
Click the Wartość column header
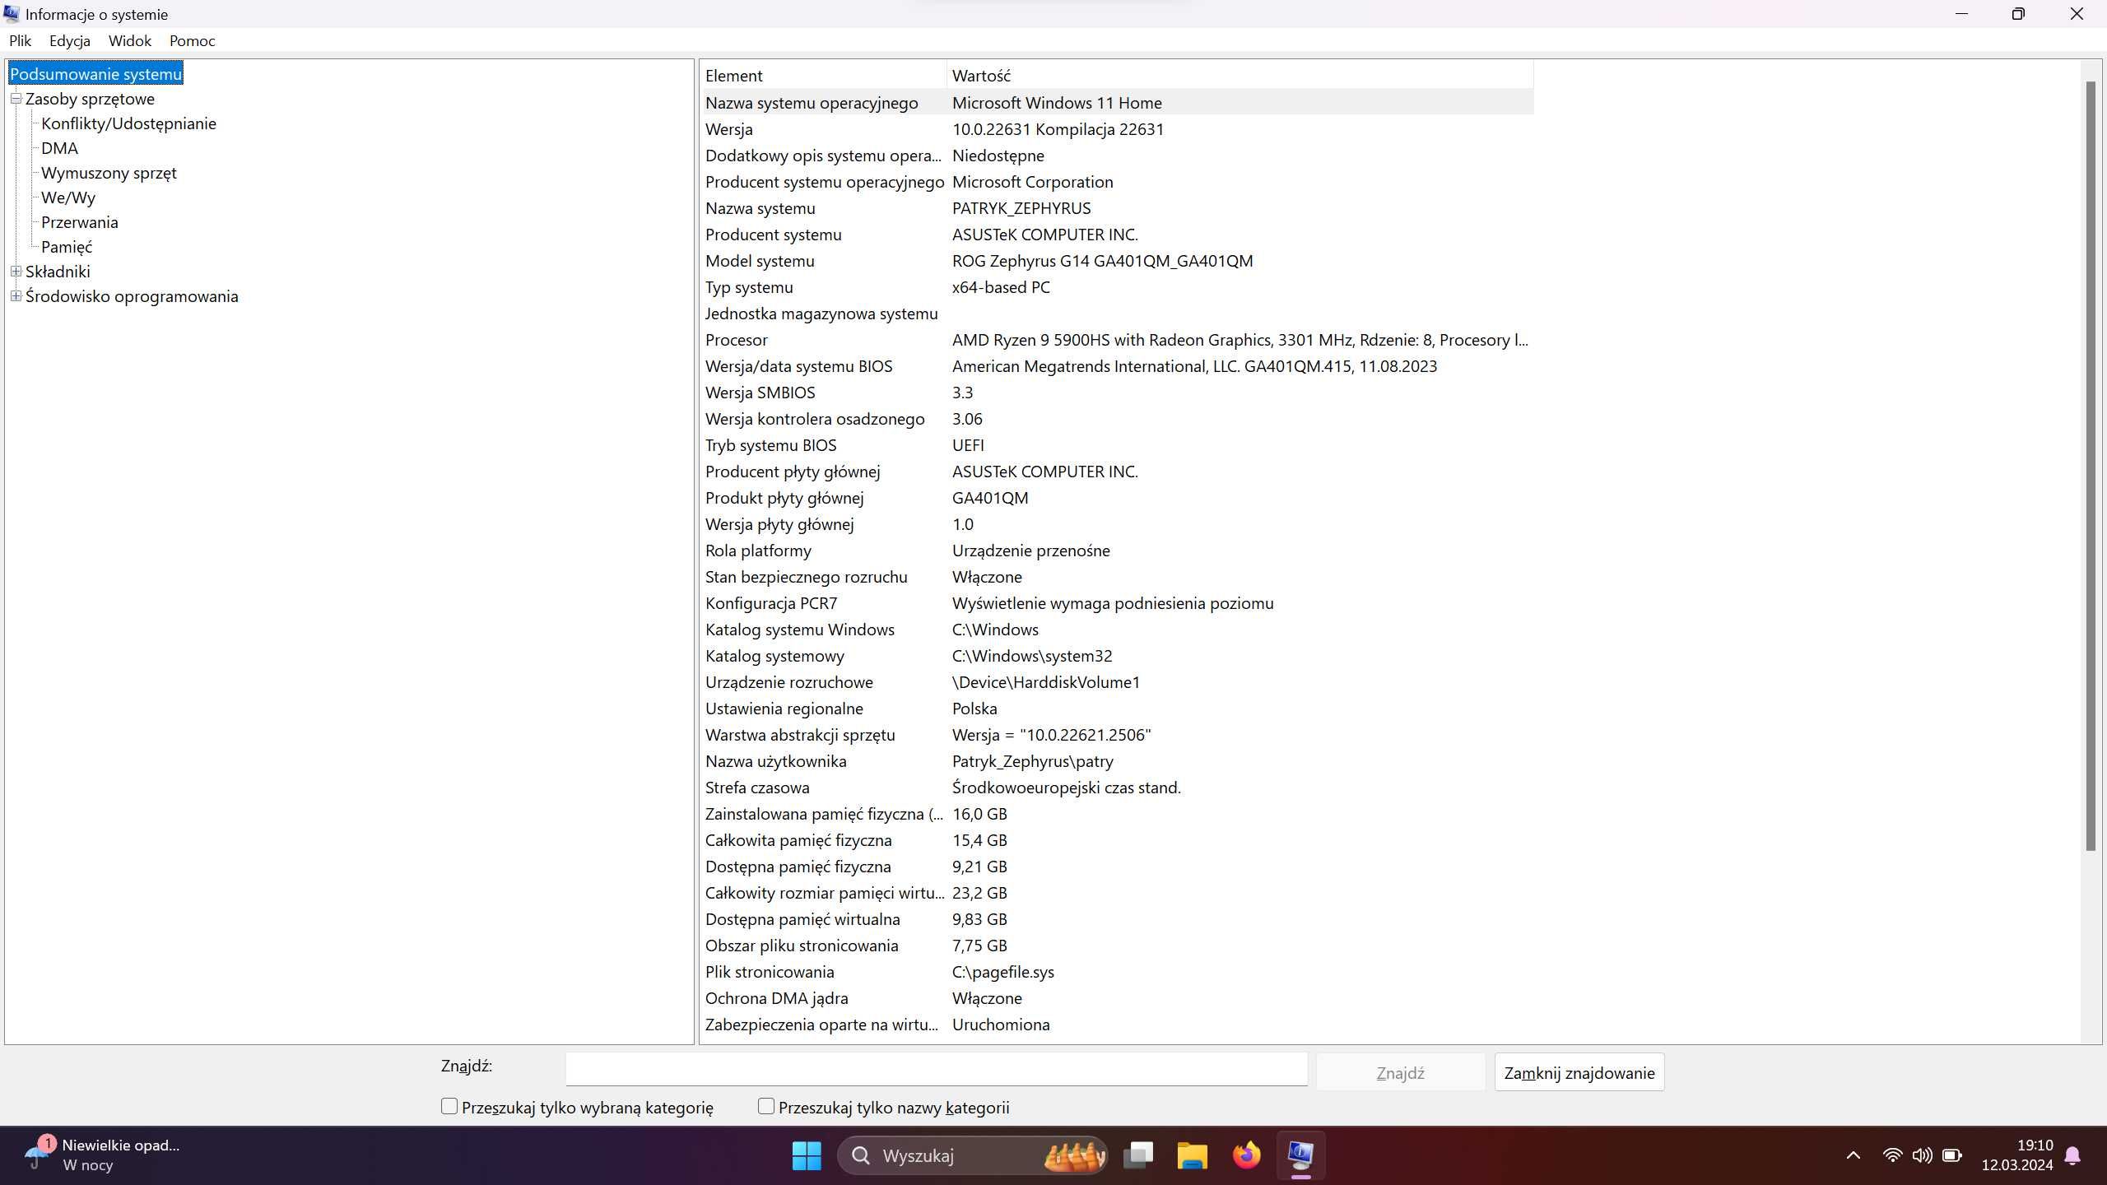click(x=1240, y=76)
